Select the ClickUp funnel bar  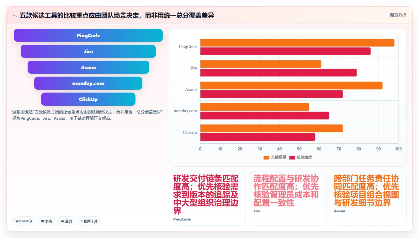(x=88, y=99)
